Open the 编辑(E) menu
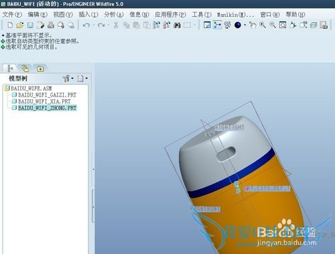 click(x=38, y=15)
